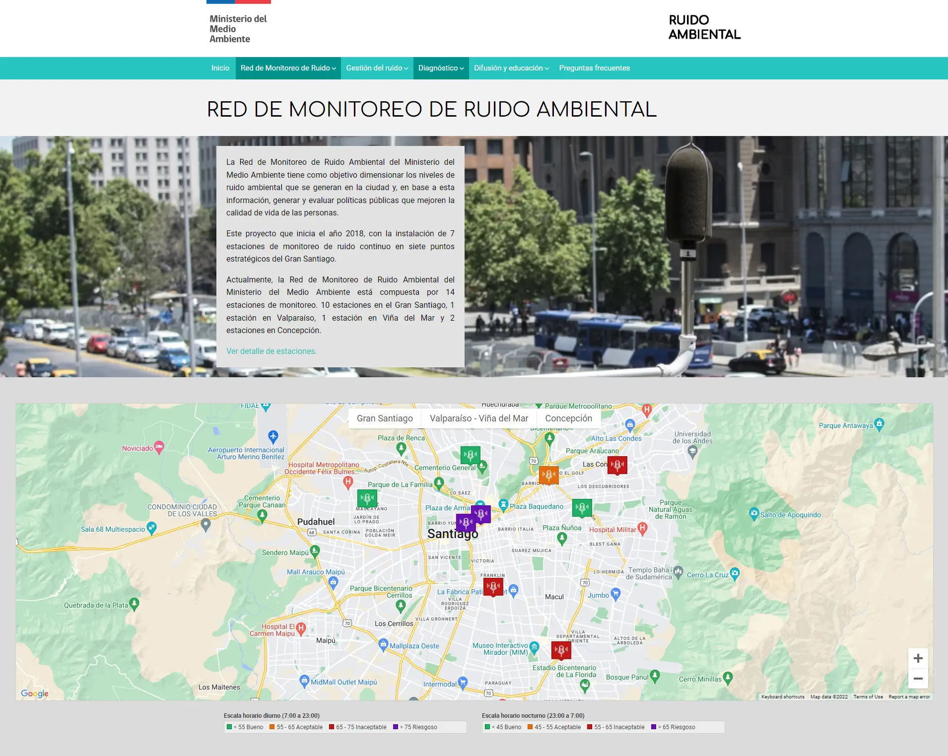
Task: Select the red noise station in Las Condes
Action: pos(617,465)
